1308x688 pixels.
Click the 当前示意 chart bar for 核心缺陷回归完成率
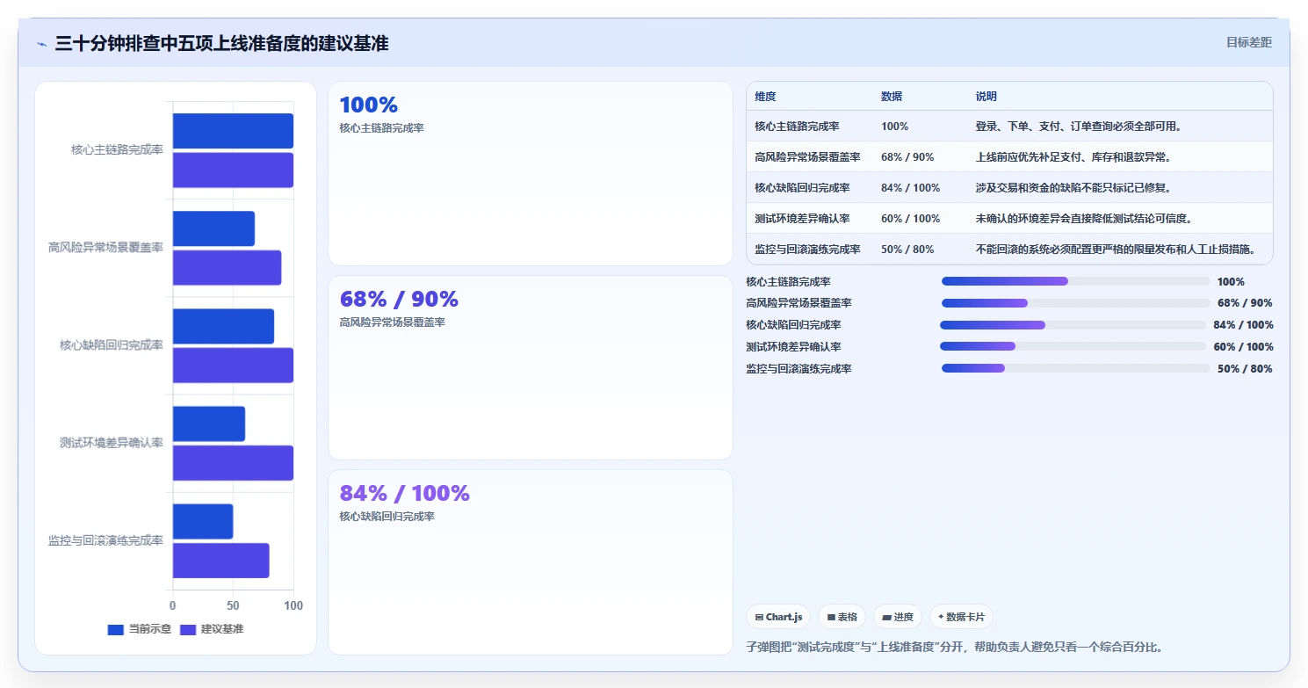pyautogui.click(x=223, y=326)
